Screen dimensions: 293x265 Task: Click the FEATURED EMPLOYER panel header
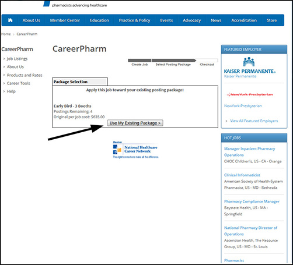coord(254,50)
